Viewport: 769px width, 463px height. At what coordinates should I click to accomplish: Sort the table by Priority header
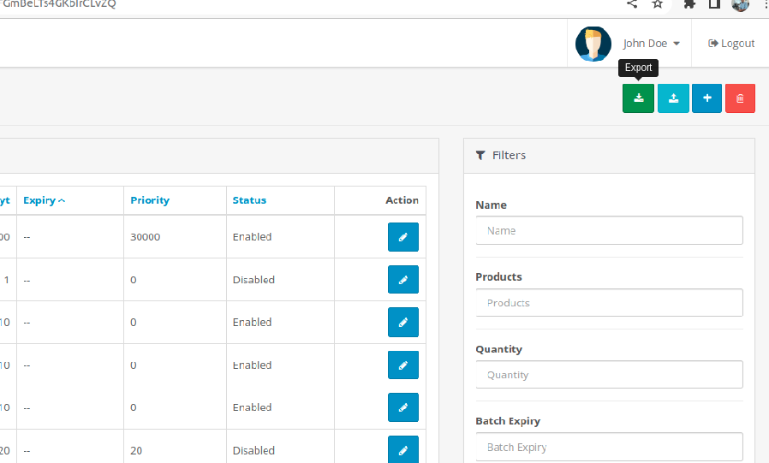click(x=150, y=200)
